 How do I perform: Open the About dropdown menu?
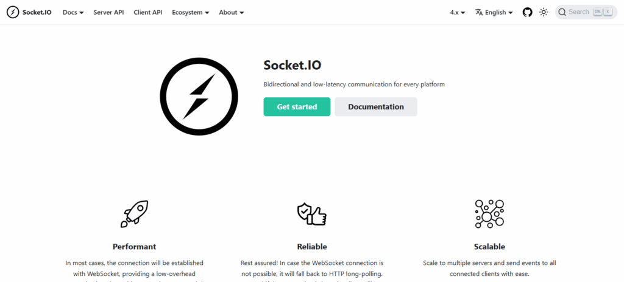(231, 12)
